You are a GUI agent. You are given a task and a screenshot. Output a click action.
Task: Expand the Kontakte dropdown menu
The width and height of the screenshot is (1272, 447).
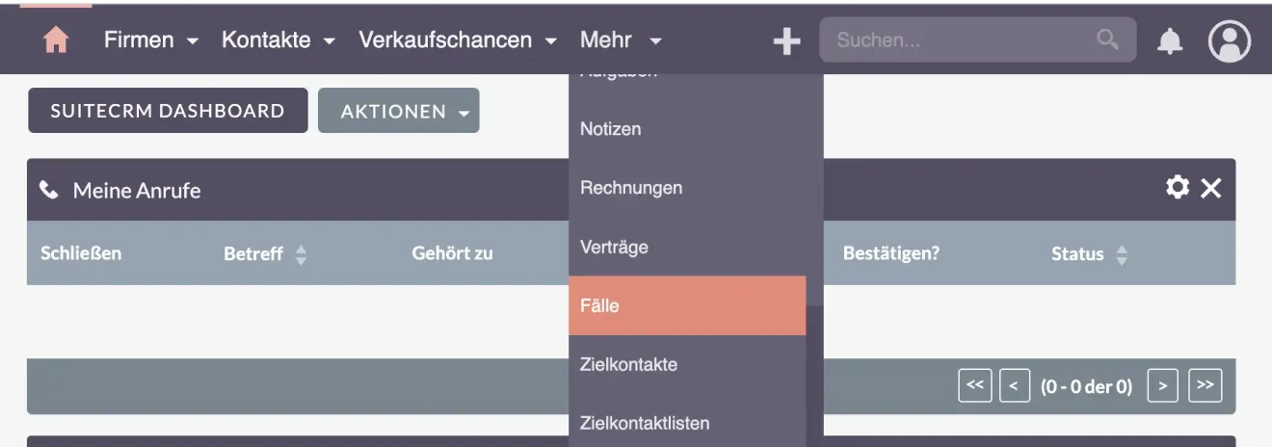tap(278, 40)
